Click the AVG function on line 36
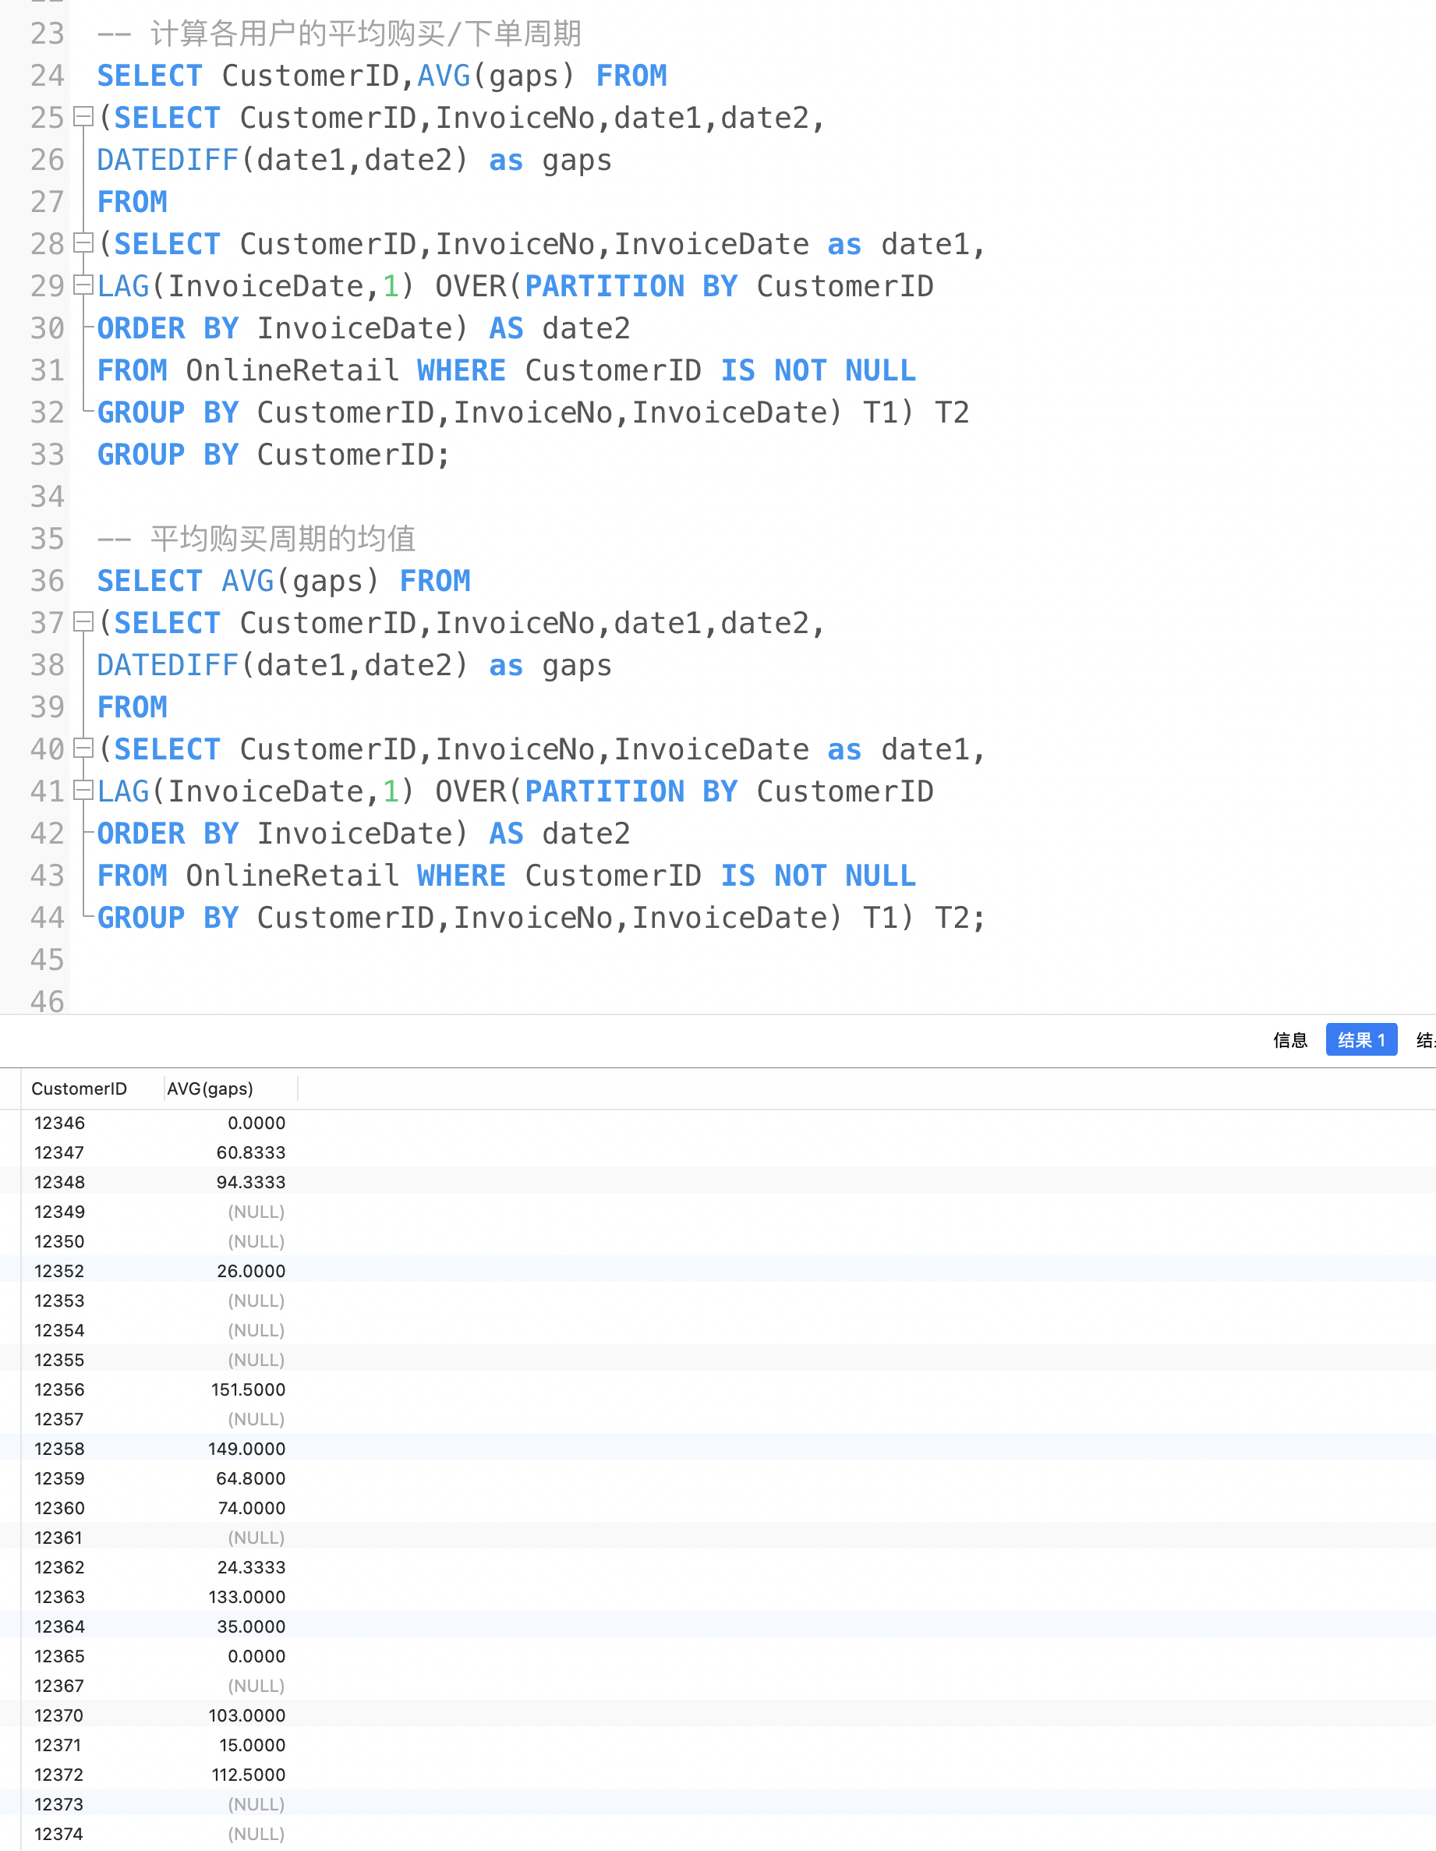 248,581
